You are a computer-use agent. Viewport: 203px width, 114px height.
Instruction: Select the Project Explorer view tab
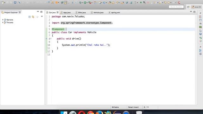[11, 13]
